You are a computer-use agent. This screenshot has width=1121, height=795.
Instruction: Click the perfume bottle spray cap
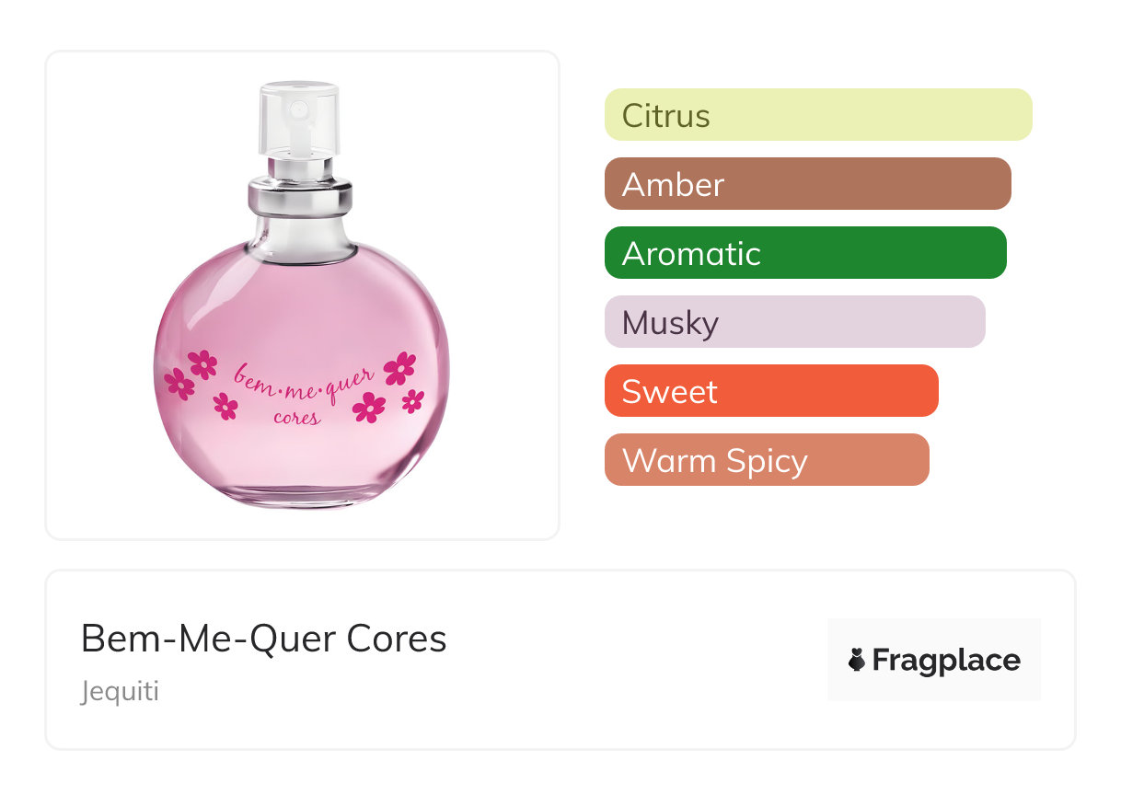pyautogui.click(x=299, y=118)
